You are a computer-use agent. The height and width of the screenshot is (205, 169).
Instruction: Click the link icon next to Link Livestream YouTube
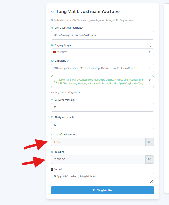[x=53, y=28]
